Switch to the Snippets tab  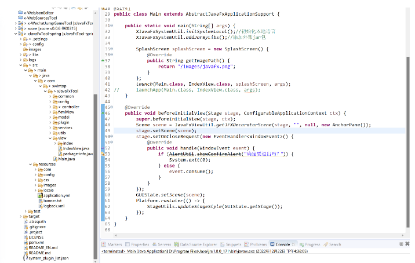(231, 244)
